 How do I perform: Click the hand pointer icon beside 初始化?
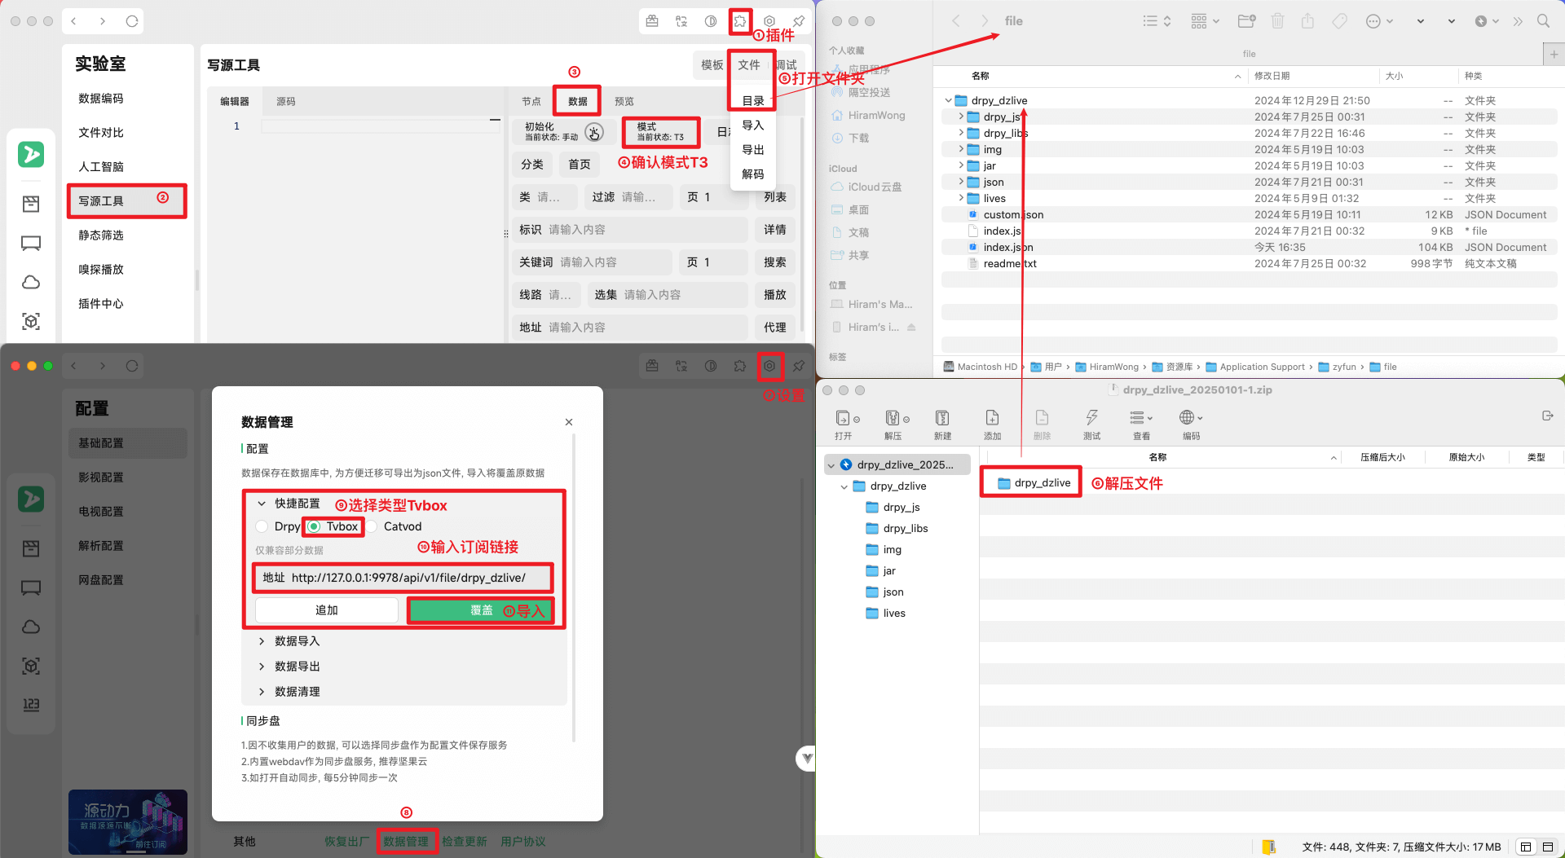(594, 132)
